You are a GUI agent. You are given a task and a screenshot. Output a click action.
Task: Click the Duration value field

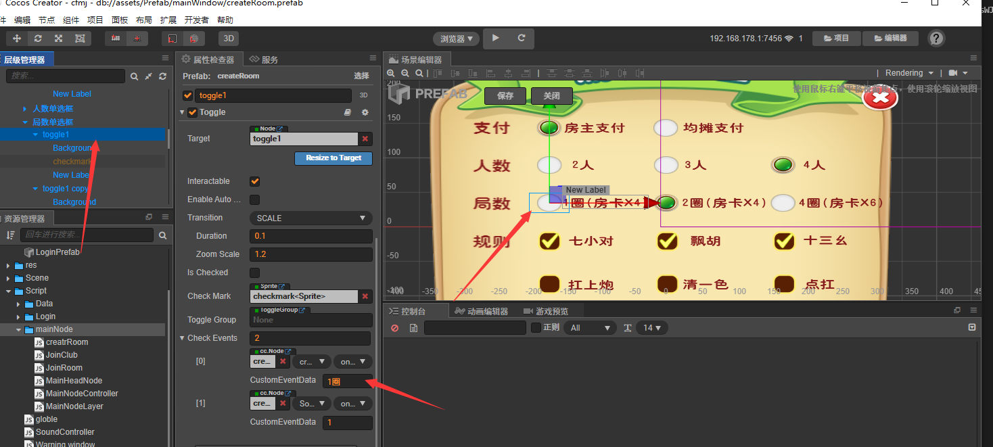point(311,236)
